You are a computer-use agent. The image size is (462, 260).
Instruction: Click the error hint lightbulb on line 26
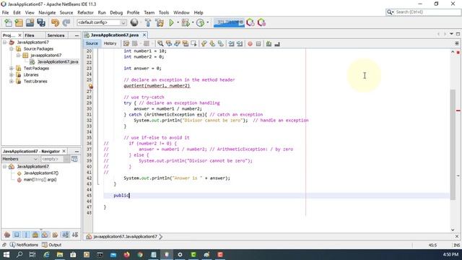coord(90,86)
